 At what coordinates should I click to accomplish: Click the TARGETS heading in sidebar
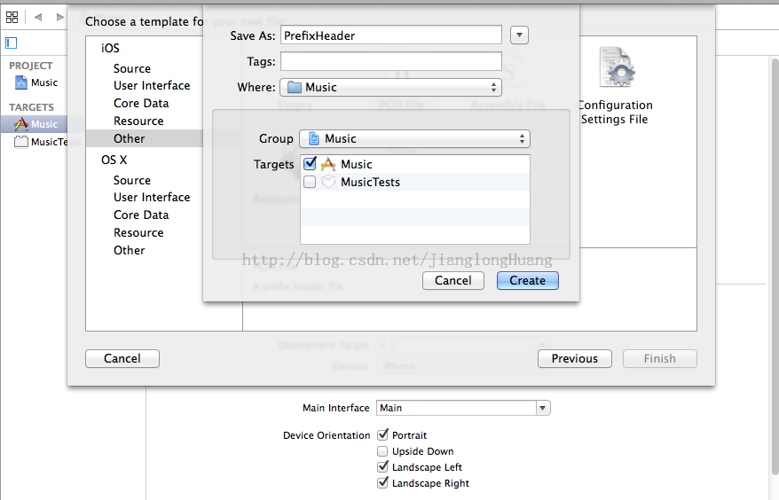pos(31,107)
